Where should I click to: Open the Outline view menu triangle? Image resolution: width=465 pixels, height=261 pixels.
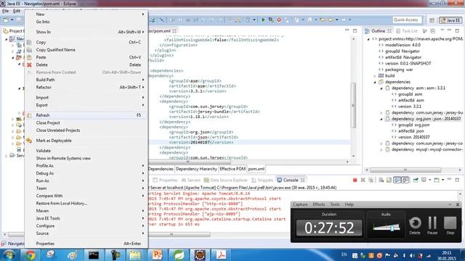pos(442,30)
